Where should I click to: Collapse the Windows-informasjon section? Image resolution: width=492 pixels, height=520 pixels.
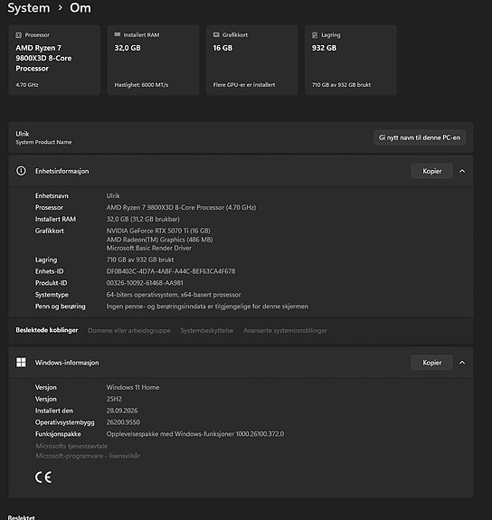coord(462,363)
